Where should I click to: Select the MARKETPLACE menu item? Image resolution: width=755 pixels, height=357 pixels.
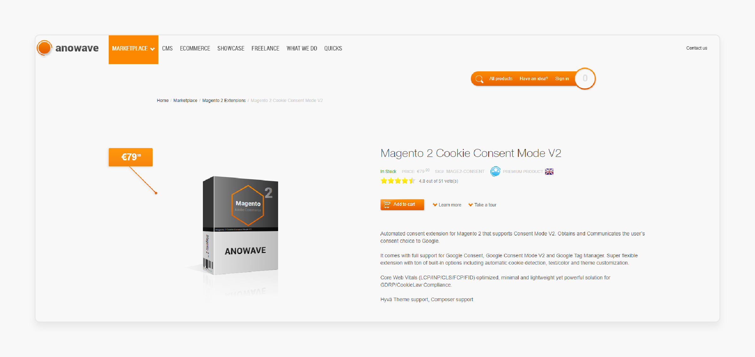[133, 48]
